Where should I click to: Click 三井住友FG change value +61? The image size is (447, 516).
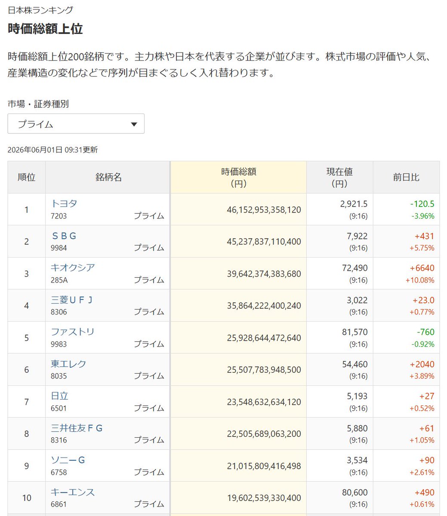click(x=427, y=428)
